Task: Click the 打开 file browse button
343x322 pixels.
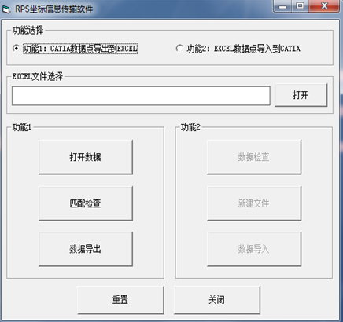Action: pyautogui.click(x=301, y=95)
